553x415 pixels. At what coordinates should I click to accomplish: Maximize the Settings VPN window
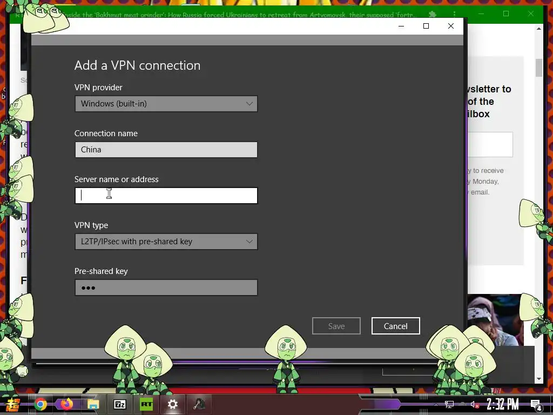point(426,26)
